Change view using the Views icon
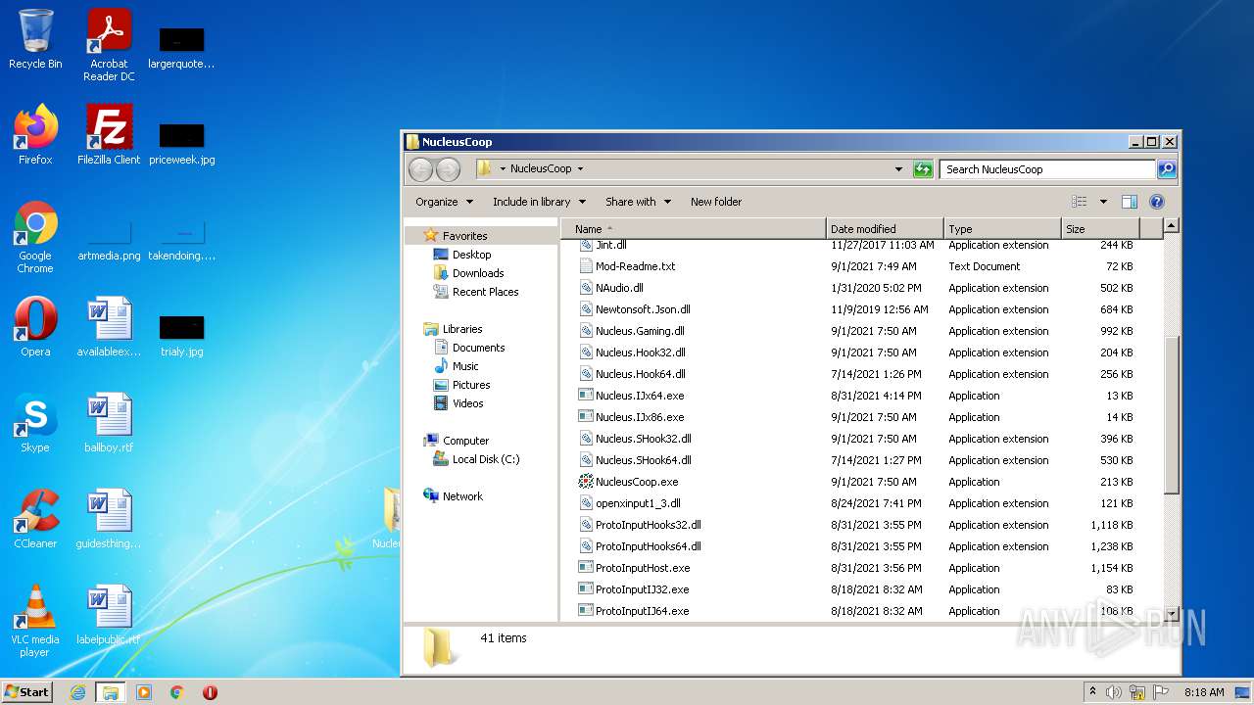1254x705 pixels. (x=1080, y=202)
